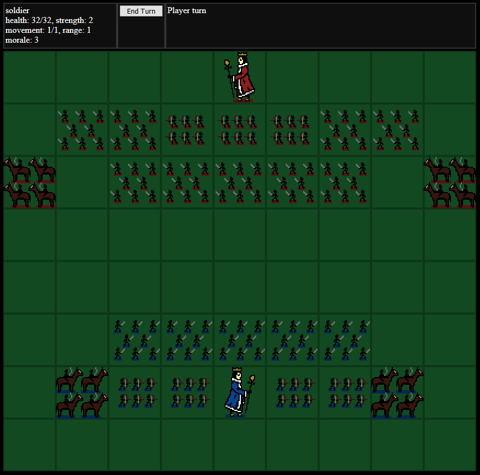Select the red cavalry on the right edge
This screenshot has height=475, width=480.
tap(450, 182)
